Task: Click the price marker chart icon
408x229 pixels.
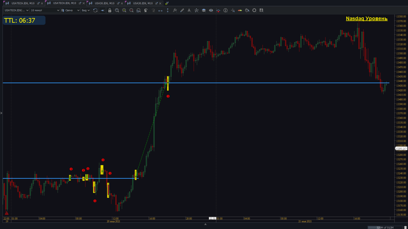Action: [218, 10]
